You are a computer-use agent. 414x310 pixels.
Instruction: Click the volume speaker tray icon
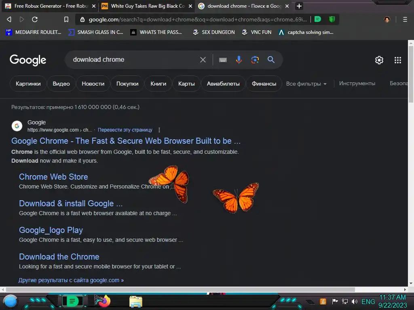(x=355, y=301)
